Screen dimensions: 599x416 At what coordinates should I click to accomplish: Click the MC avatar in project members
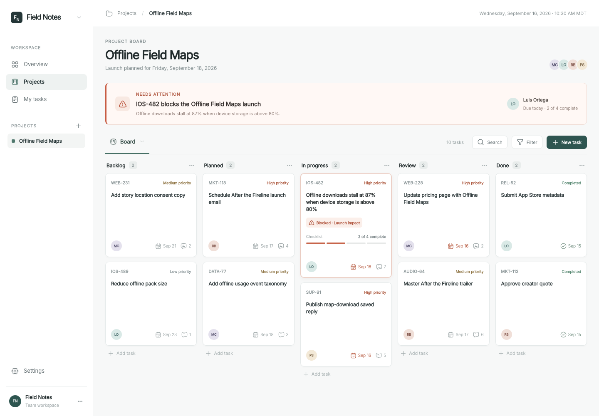[554, 65]
